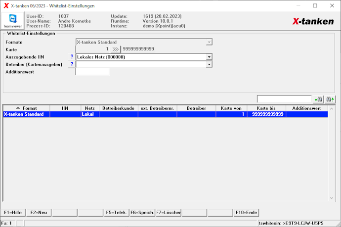Viewport: 341px width, 227px height.
Task: Open the Teamviewer remote support icon
Action: coord(13,20)
